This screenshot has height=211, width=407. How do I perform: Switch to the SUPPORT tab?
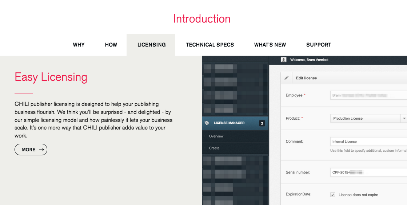point(319,45)
